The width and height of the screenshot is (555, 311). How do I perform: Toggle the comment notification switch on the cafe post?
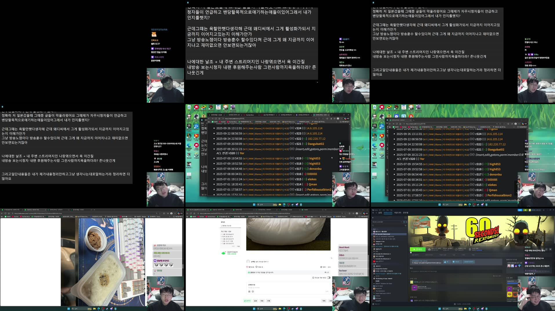click(329, 277)
